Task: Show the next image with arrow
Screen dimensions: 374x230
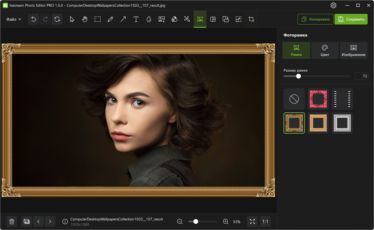Action: tap(50, 221)
